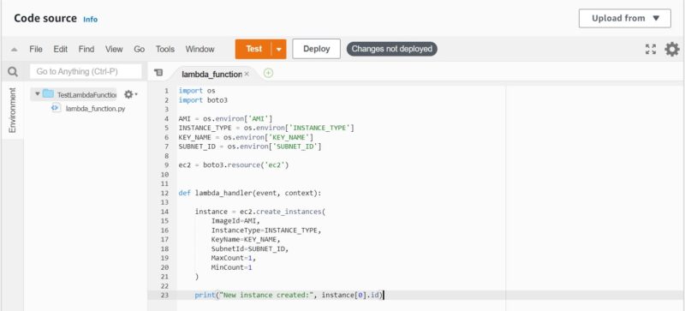Click line number 23 in gutter
The height and width of the screenshot is (311, 685).
(164, 295)
